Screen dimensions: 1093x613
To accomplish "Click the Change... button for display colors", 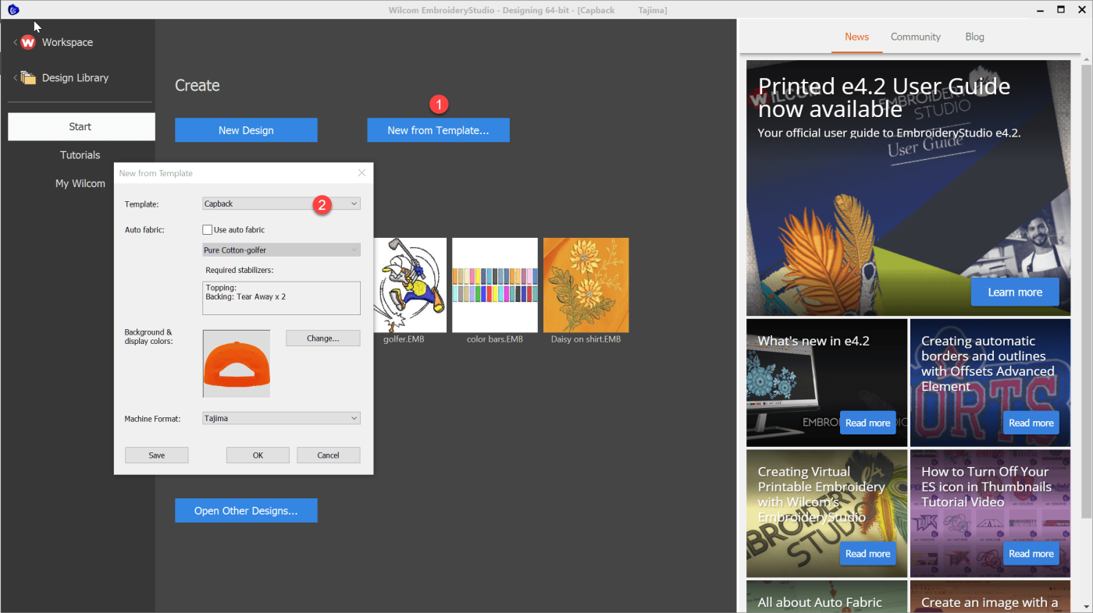I will [x=322, y=338].
